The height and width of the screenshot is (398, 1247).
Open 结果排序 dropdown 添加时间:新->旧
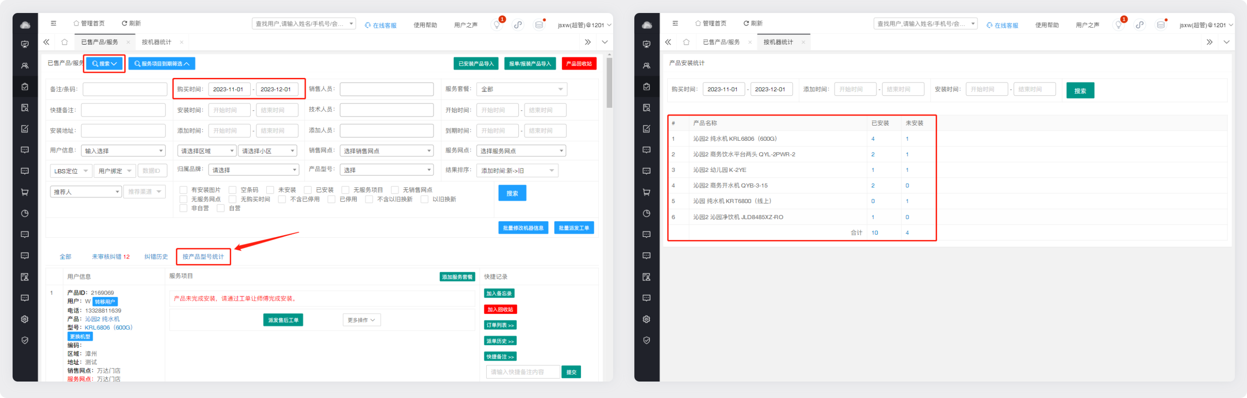pos(517,171)
